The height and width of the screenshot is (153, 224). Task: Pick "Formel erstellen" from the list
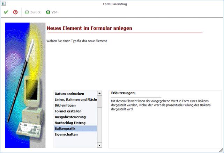pos(68,111)
